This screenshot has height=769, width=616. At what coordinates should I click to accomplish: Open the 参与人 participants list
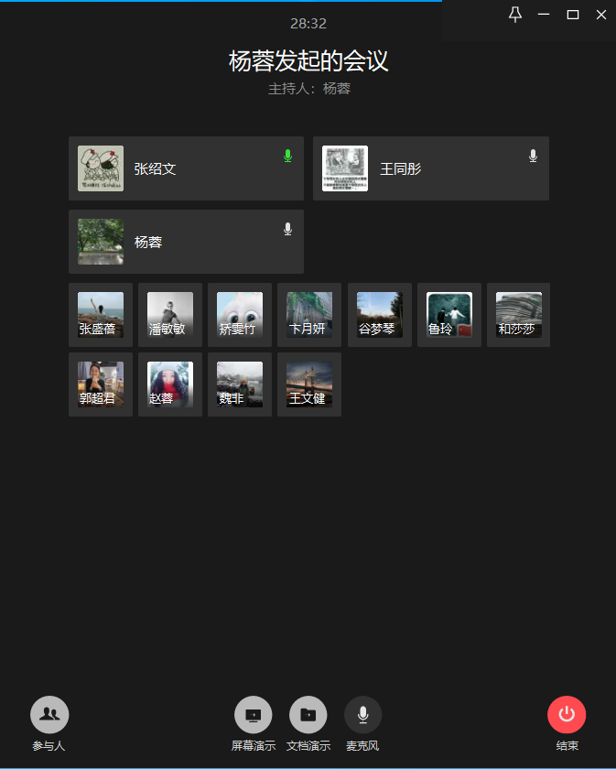49,715
